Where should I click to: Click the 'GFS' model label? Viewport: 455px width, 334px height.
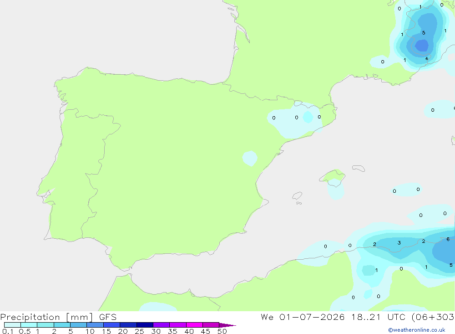(108, 317)
